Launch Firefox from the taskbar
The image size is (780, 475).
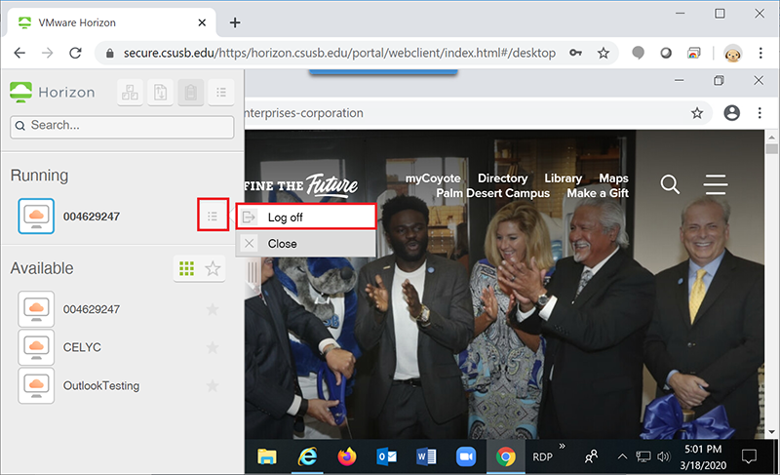pyautogui.click(x=347, y=455)
